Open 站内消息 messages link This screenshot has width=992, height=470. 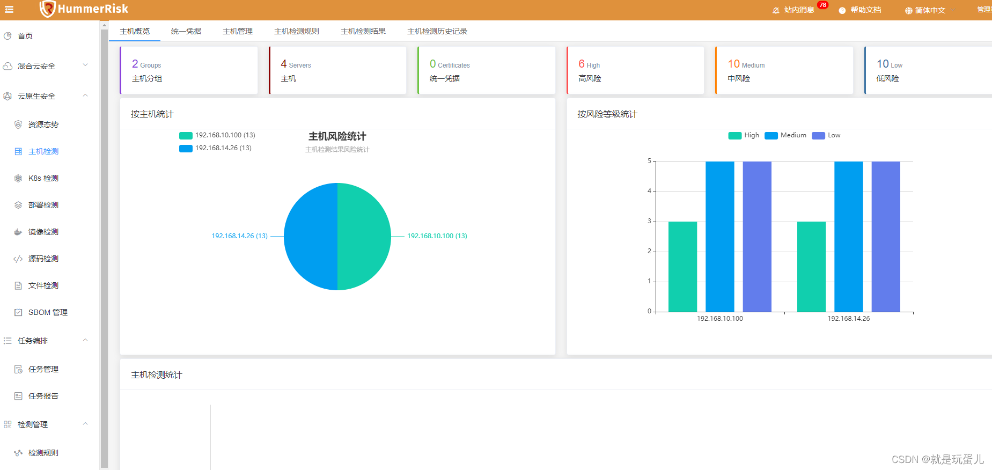pos(799,10)
